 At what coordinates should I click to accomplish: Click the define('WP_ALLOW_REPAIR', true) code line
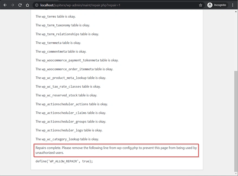click(64, 161)
